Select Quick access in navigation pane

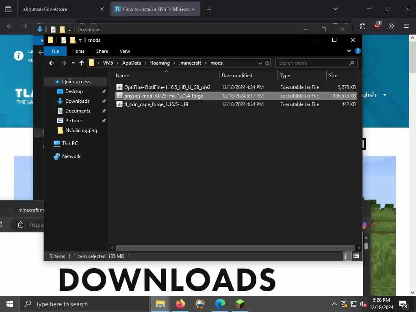[x=76, y=81]
